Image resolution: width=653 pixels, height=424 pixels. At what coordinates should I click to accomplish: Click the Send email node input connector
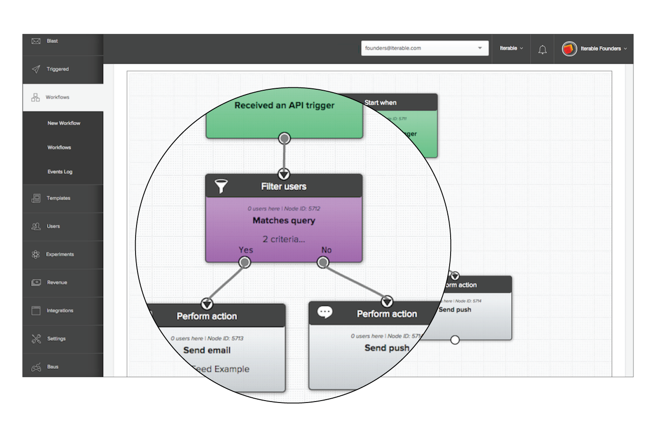(x=207, y=304)
